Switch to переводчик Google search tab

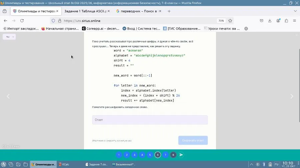tap(137, 11)
